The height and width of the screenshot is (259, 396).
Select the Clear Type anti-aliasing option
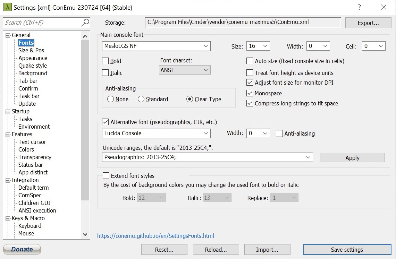tap(189, 99)
